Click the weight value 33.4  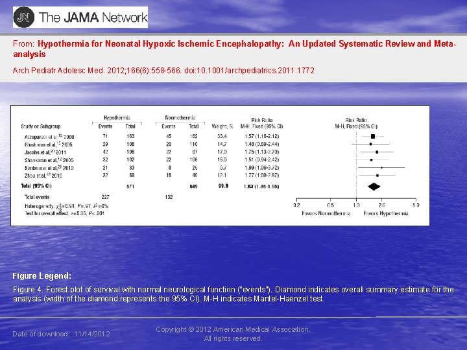pos(222,136)
